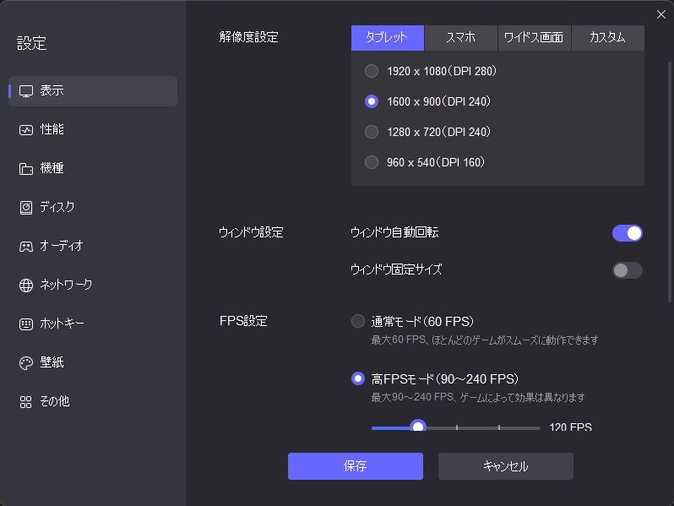Select 通常モード (60 FPS) radio button

pos(358,321)
